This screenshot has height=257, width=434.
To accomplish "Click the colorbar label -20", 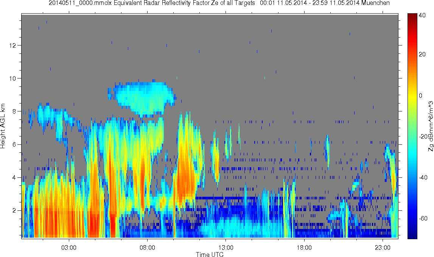I will point(423,136).
